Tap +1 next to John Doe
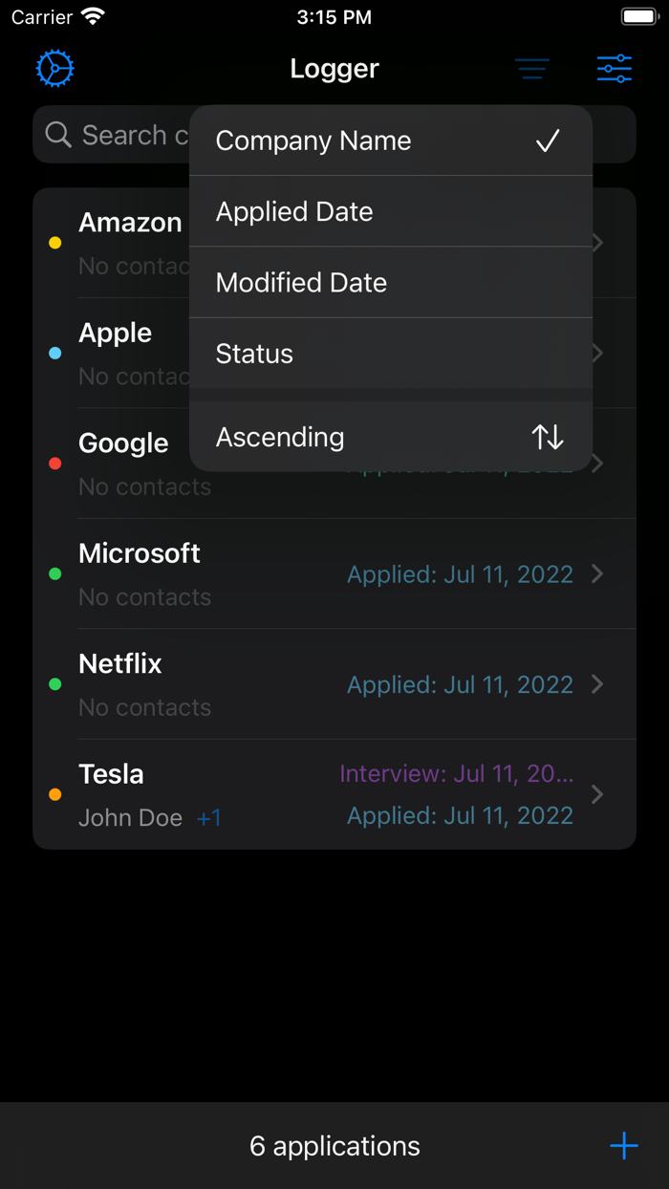This screenshot has width=669, height=1189. pos(208,817)
